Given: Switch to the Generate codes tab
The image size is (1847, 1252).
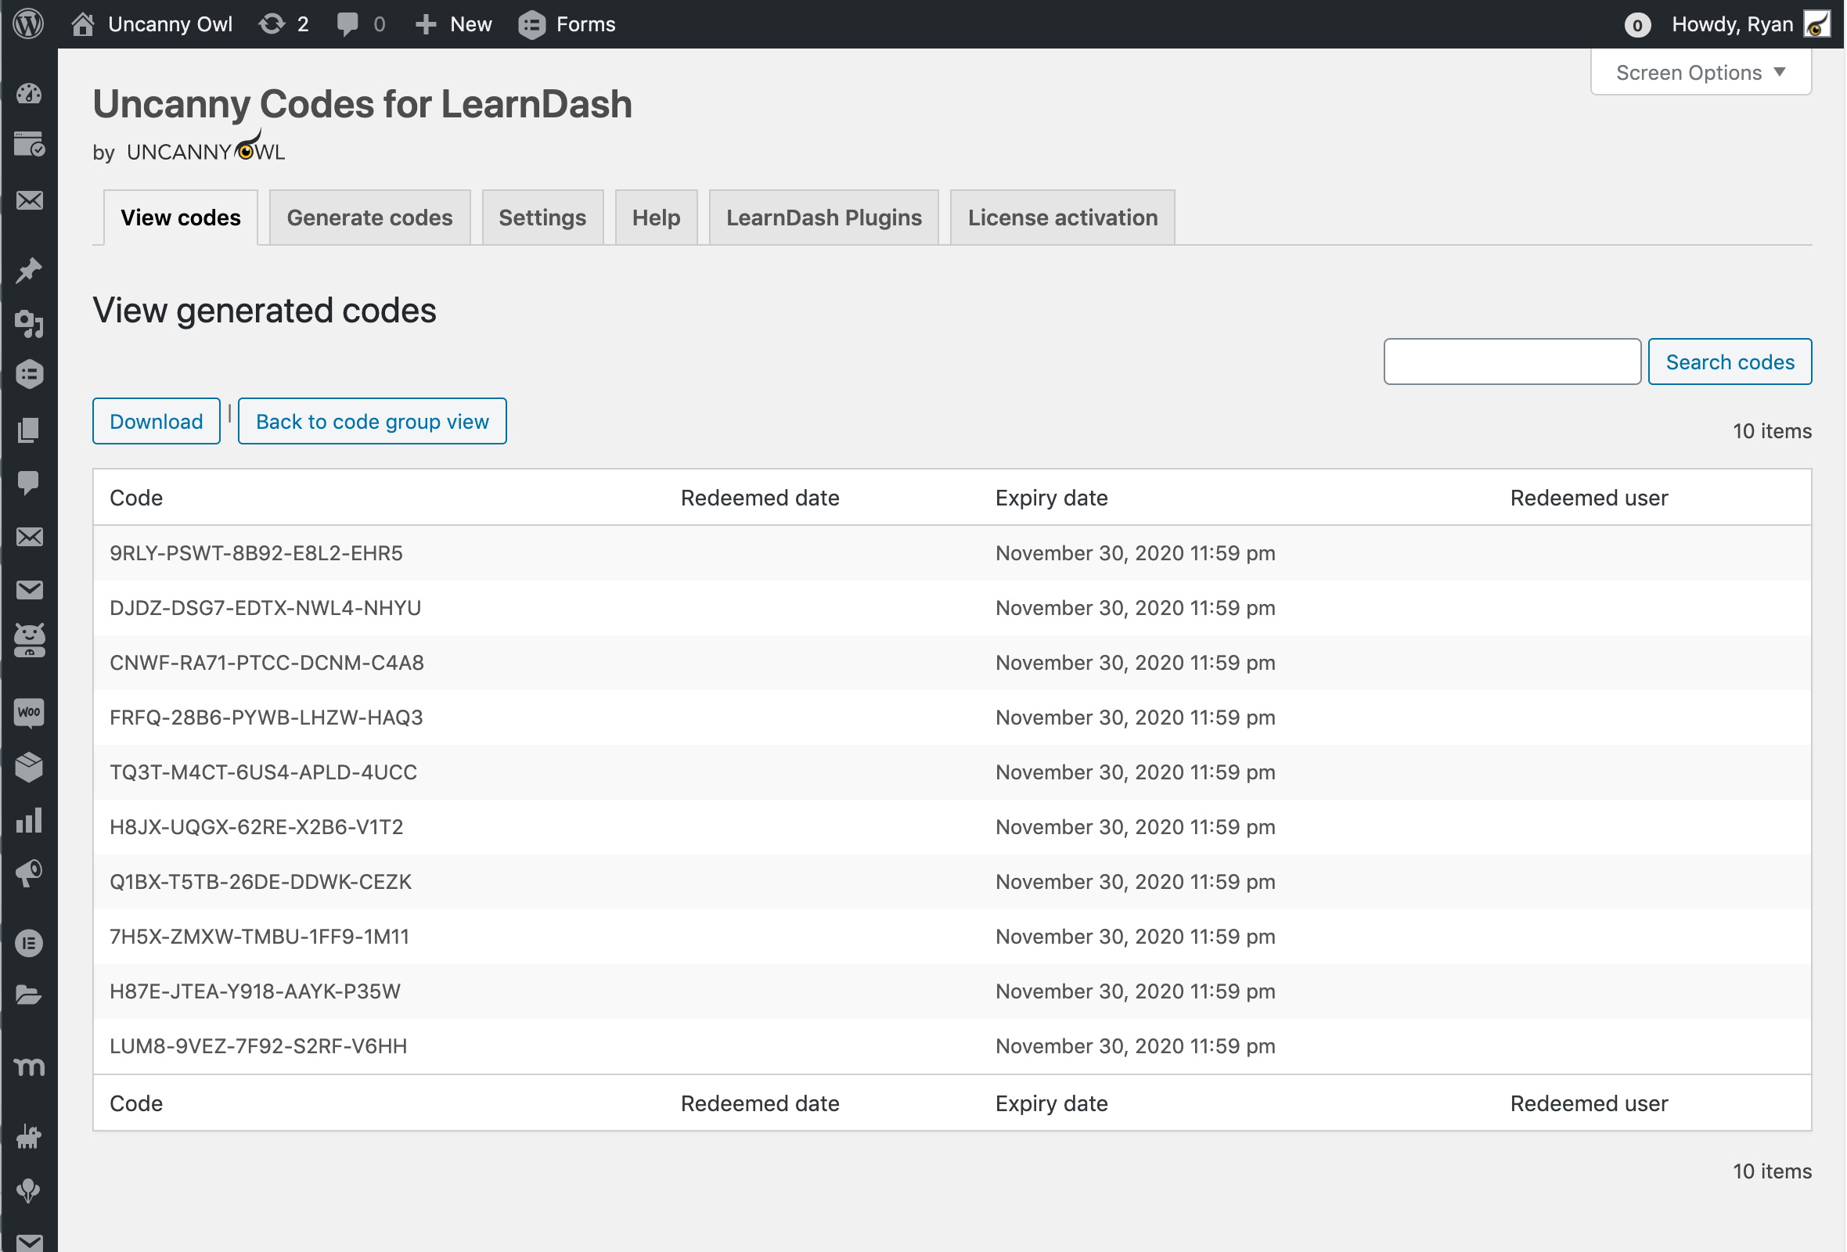Looking at the screenshot, I should pyautogui.click(x=369, y=218).
